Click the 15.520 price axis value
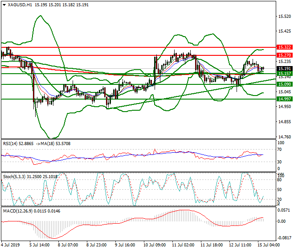 point(285,17)
